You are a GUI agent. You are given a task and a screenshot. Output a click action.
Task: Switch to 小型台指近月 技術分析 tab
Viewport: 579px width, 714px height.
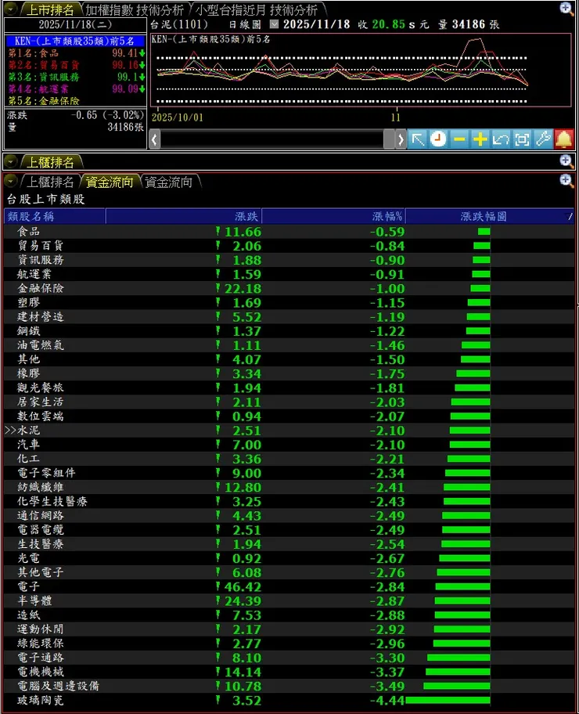pos(257,9)
